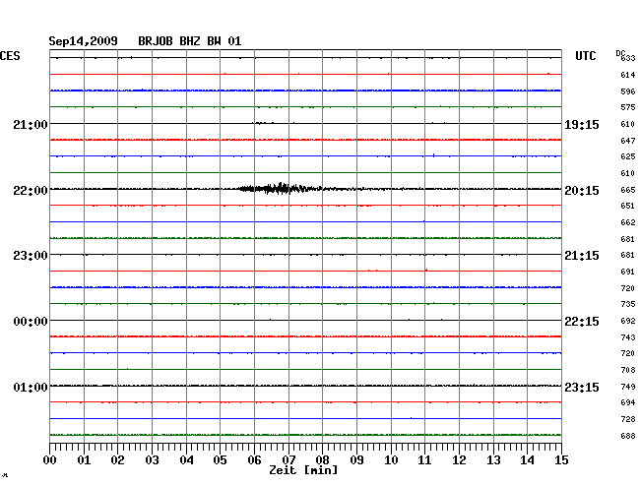640x486 pixels.
Task: Click DC offset value 625
Action: coord(628,156)
